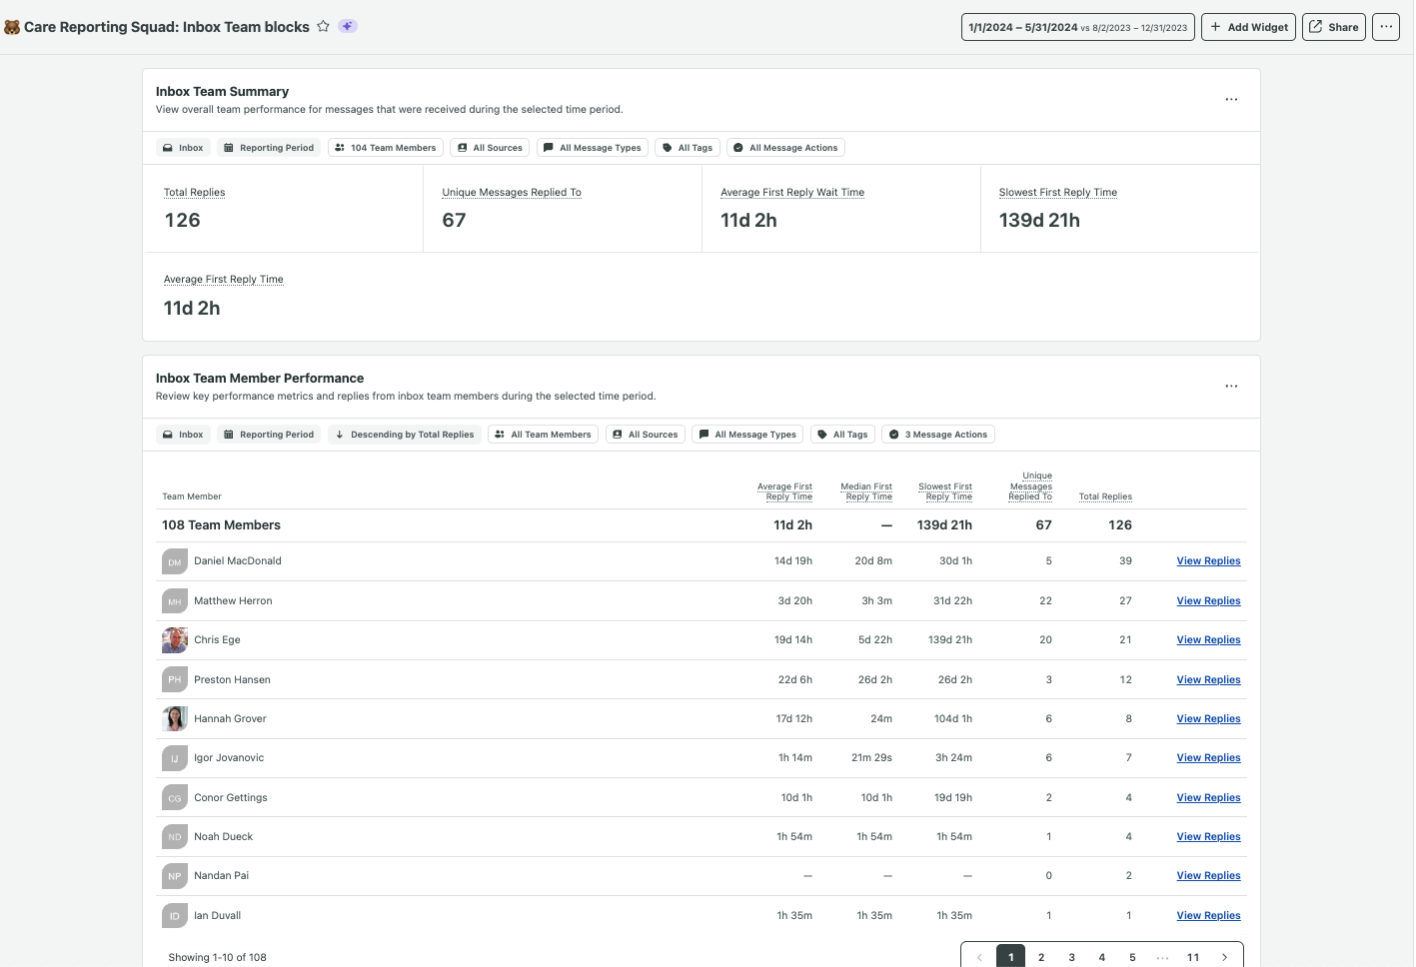The width and height of the screenshot is (1416, 967).
Task: Go to page 2 of team members
Action: 1041,957
